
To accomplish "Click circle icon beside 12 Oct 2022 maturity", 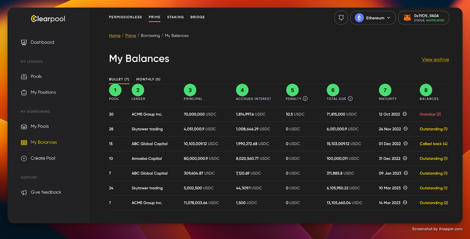I will coord(405,114).
